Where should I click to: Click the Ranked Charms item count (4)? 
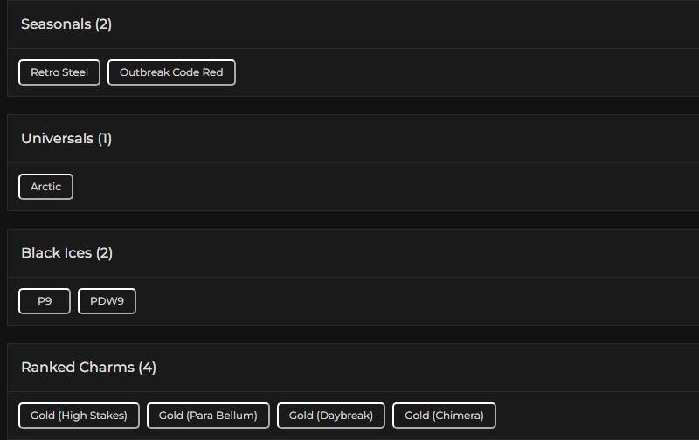(x=148, y=368)
